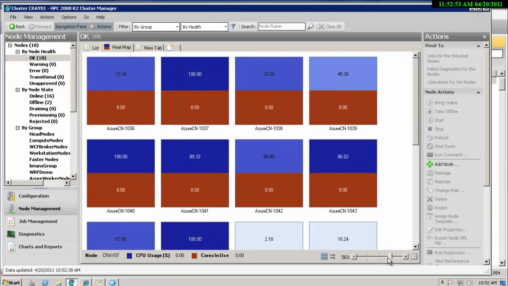Image resolution: width=508 pixels, height=286 pixels.
Task: Open the Go menu
Action: [x=86, y=17]
